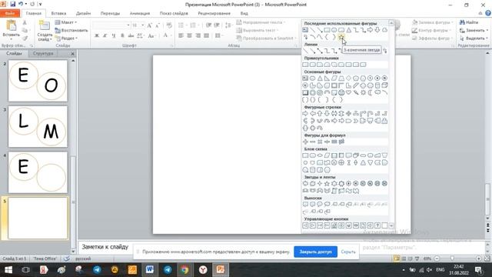This screenshot has height=277, width=492.
Task: Click the Bold button in font group
Action: coord(97,35)
